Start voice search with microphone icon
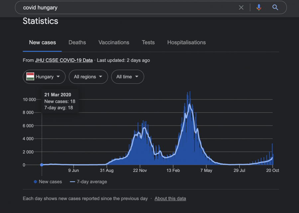The width and height of the screenshot is (299, 213). click(x=259, y=7)
